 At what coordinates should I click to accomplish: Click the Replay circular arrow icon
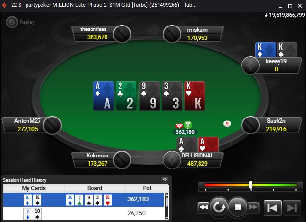click(x=12, y=22)
